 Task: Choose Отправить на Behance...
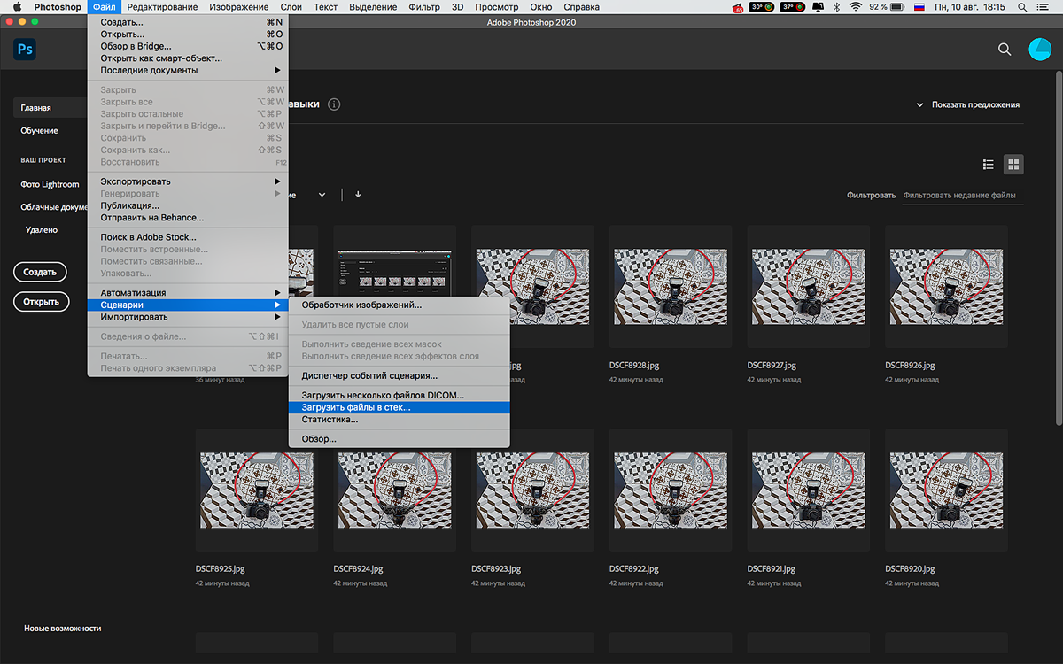(x=187, y=218)
